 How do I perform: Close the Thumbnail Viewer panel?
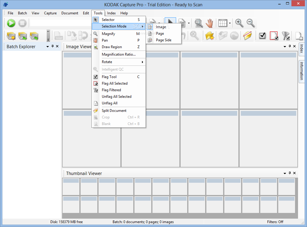(294, 173)
